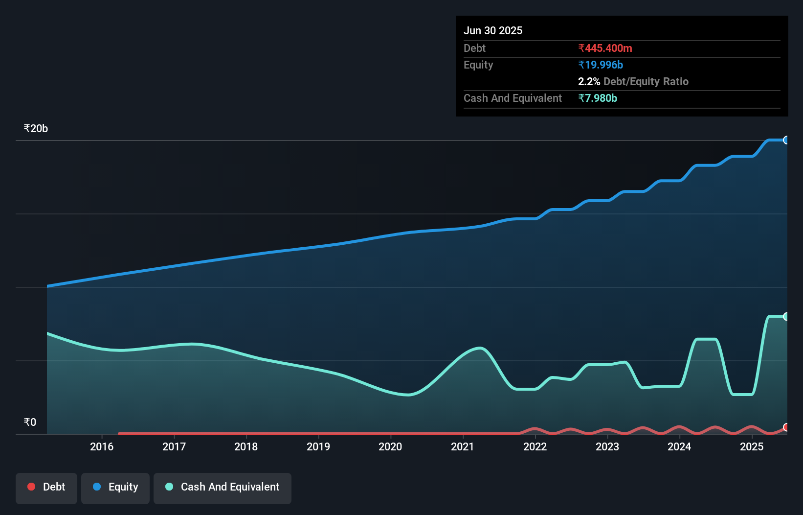
Task: Toggle the Cash And Equivalent legend series
Action: click(223, 488)
